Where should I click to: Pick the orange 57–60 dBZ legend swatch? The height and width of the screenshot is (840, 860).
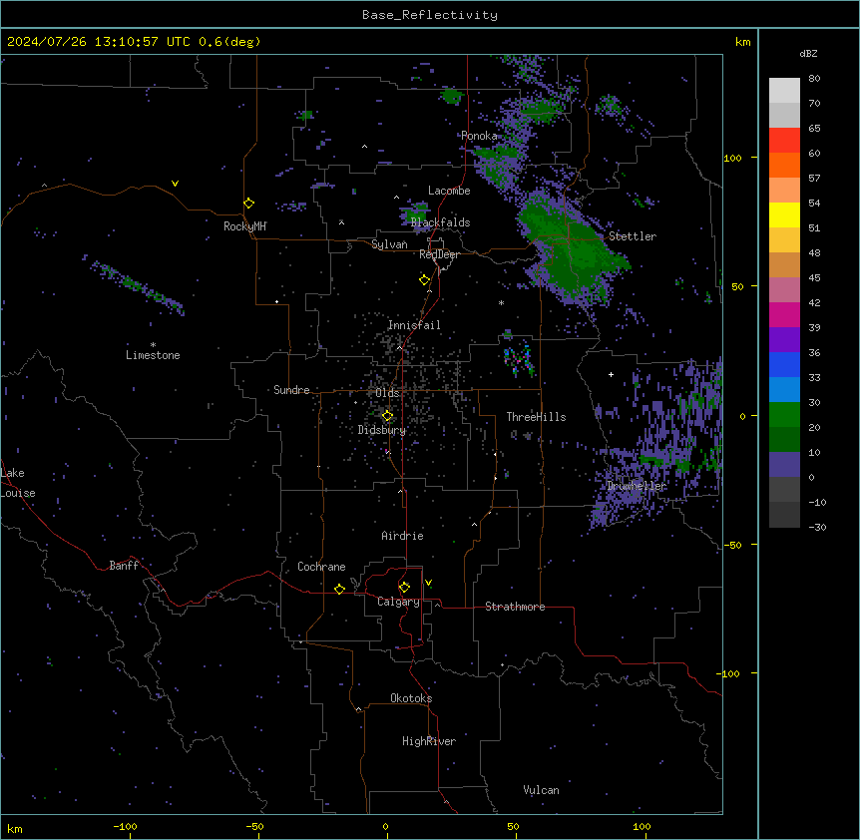coord(784,166)
